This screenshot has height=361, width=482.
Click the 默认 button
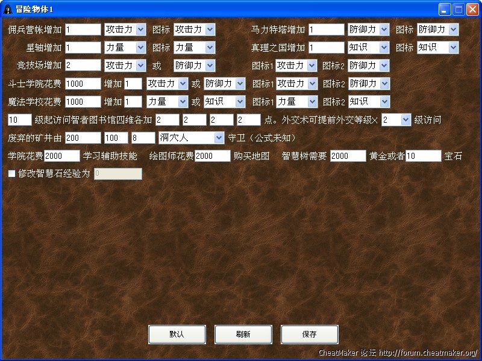[177, 335]
